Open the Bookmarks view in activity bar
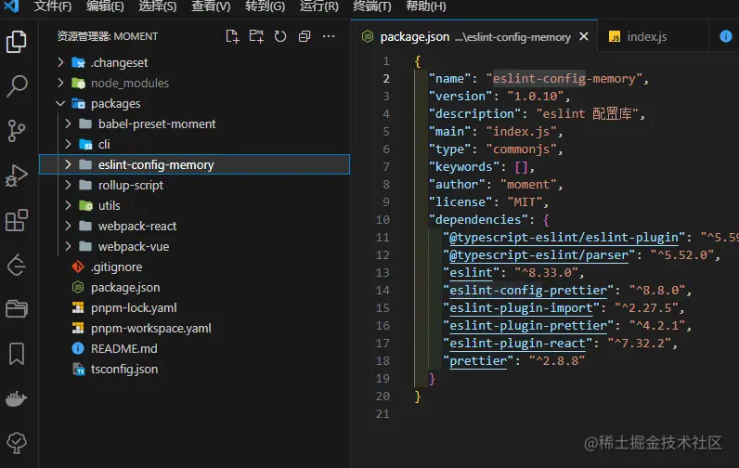Screen dimensions: 739x468 17,354
